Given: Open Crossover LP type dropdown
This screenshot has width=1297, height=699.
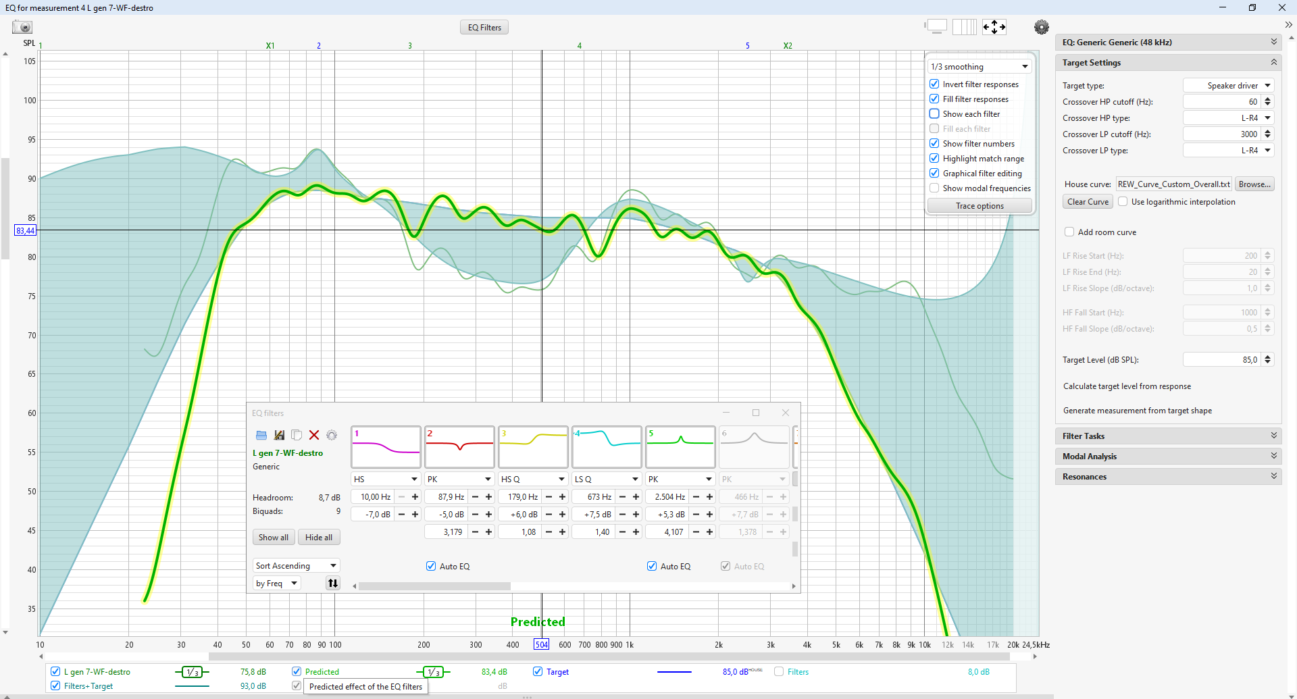Looking at the screenshot, I should click(1228, 150).
